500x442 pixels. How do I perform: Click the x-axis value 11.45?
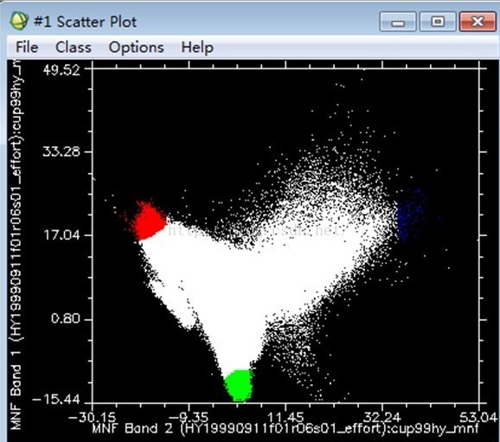tap(285, 417)
